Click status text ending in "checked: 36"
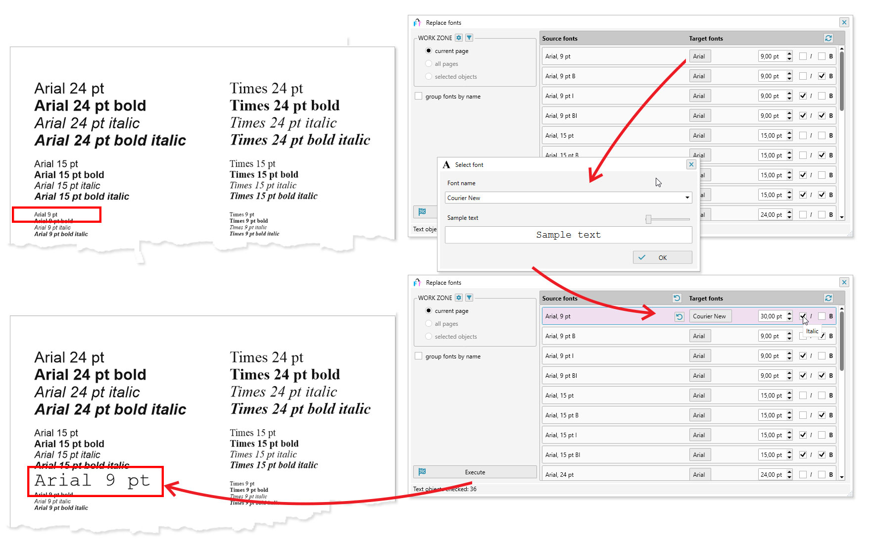 click(x=445, y=489)
